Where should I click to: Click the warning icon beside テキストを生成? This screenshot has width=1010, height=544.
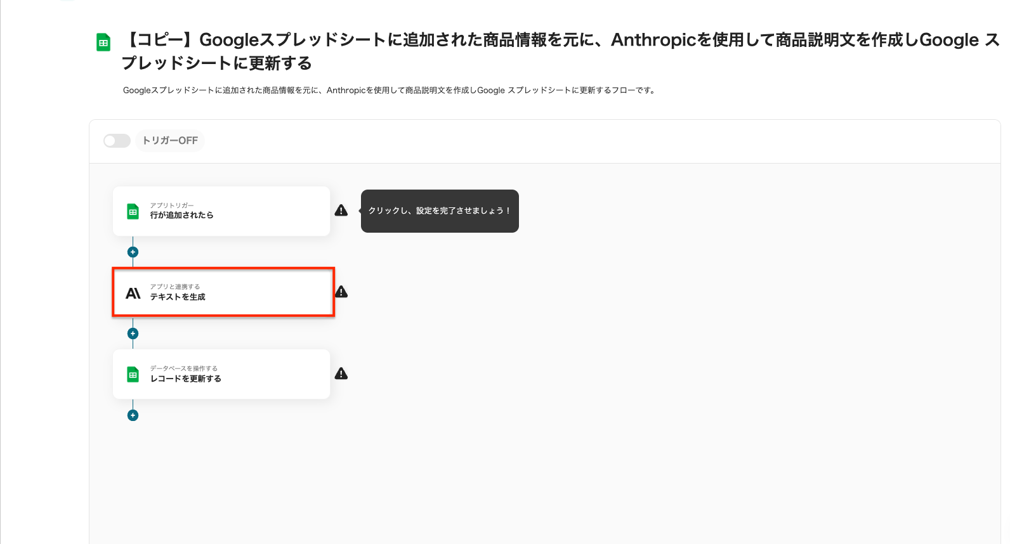pyautogui.click(x=341, y=292)
